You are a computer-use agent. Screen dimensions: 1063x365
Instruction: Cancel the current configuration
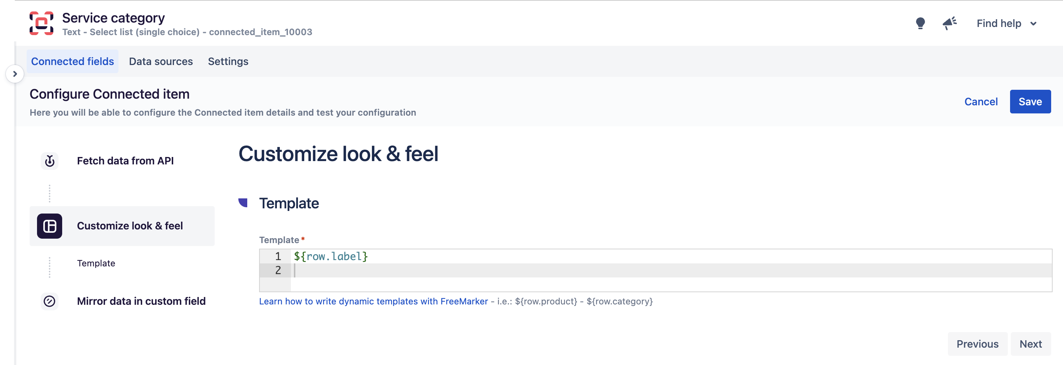pyautogui.click(x=981, y=101)
